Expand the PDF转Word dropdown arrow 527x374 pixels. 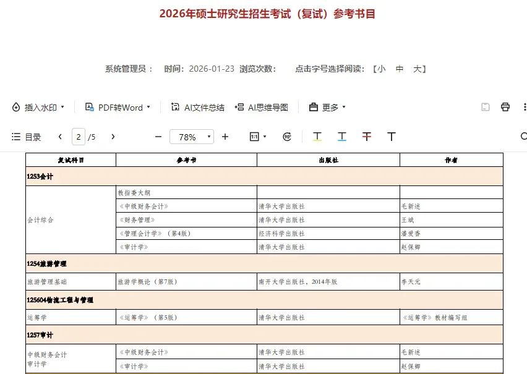[148, 107]
